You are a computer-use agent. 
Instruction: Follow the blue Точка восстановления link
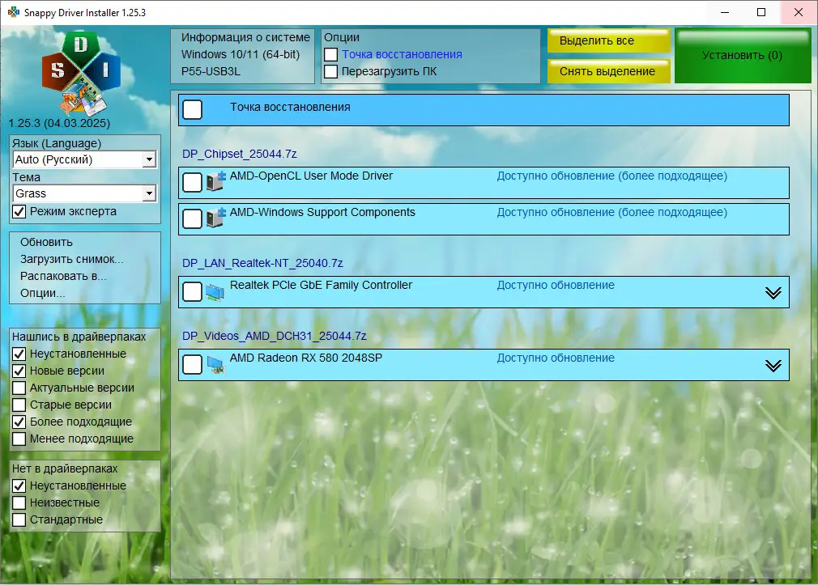tap(402, 54)
